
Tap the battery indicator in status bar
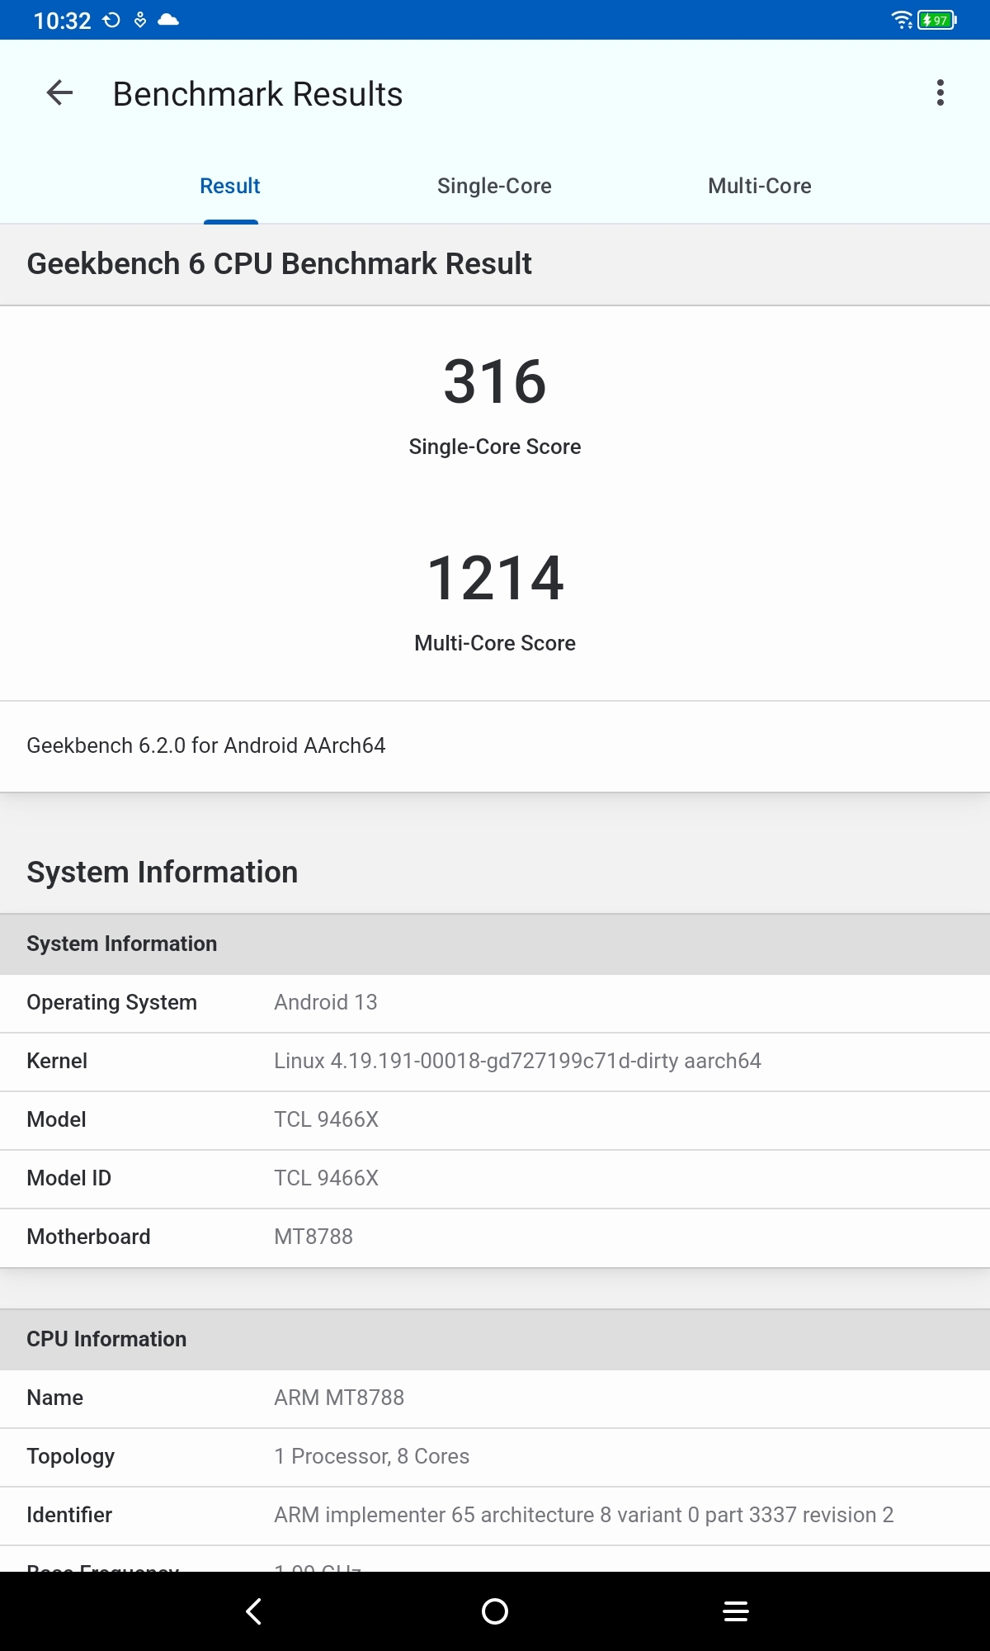(937, 20)
